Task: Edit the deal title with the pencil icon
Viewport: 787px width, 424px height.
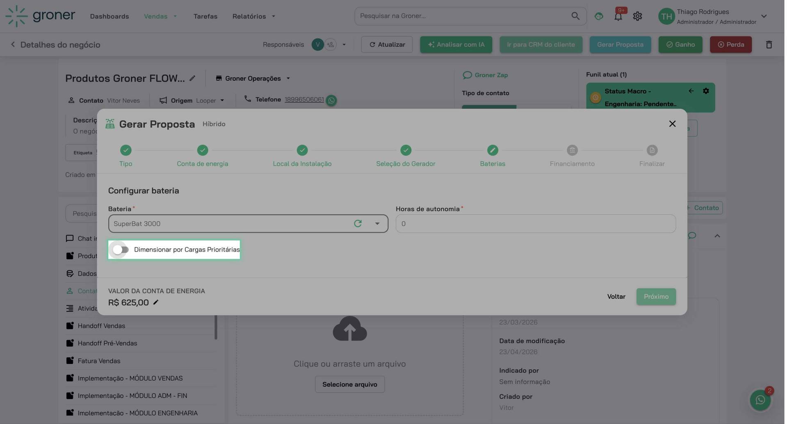Action: click(193, 78)
